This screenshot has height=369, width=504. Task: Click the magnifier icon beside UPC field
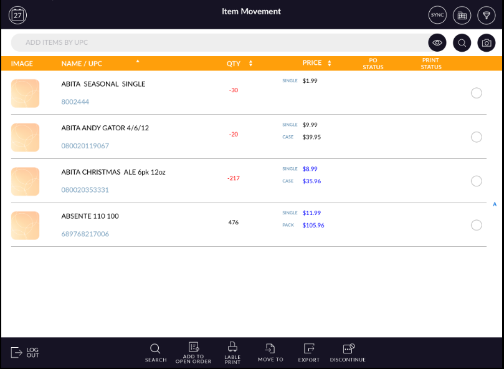[x=462, y=42]
